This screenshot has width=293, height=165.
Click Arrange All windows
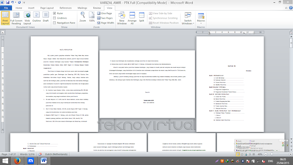[x=132, y=18]
